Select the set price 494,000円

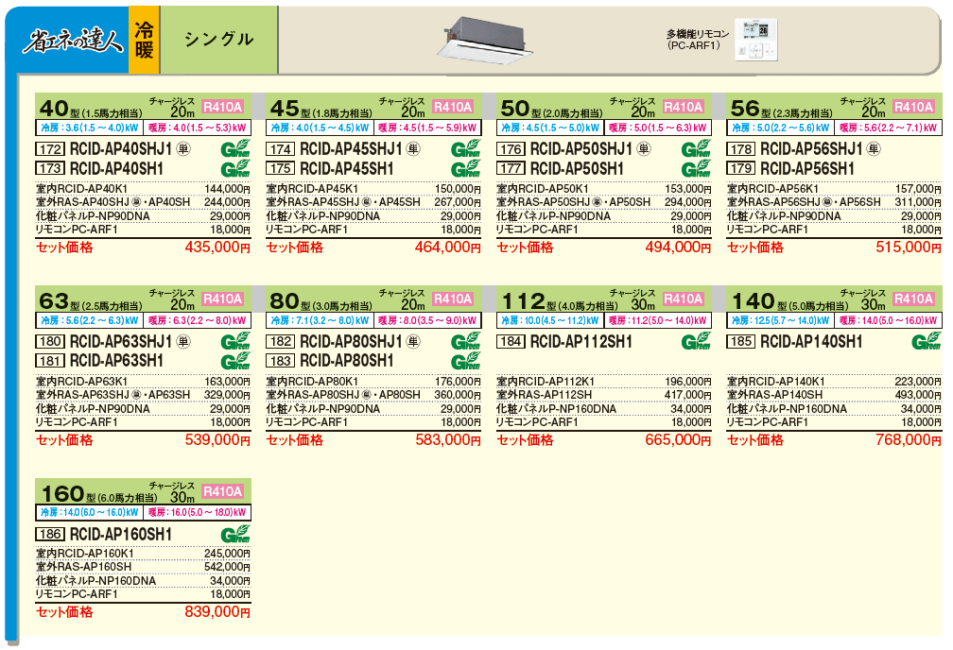coord(678,247)
